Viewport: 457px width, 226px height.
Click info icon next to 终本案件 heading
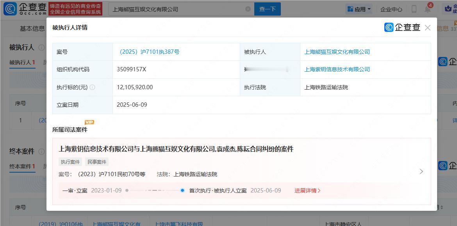pos(42,152)
